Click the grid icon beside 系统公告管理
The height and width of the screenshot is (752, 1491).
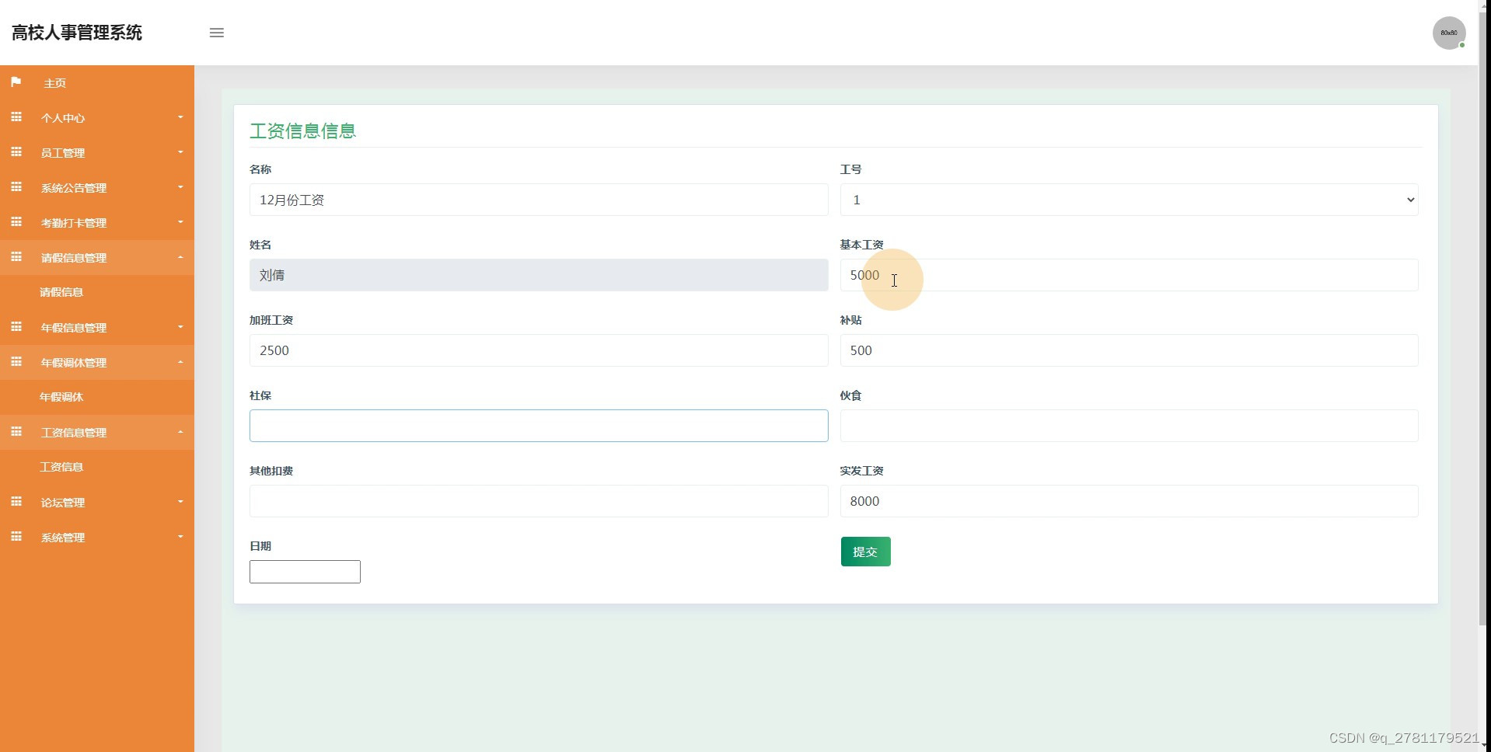tap(16, 186)
